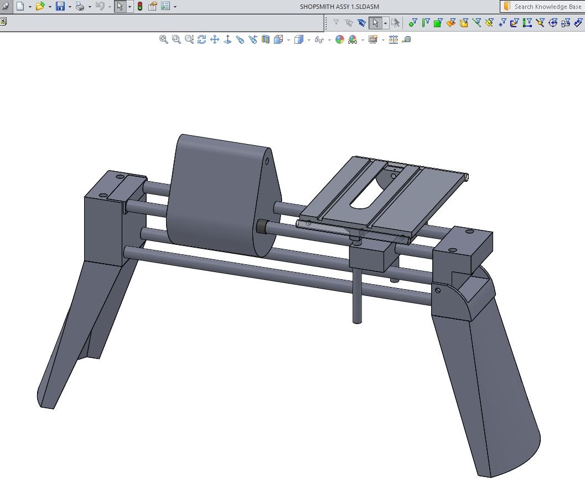Screen dimensions: 585x487
Task: Click the Rebuild traffic light icon
Action: [140, 6]
